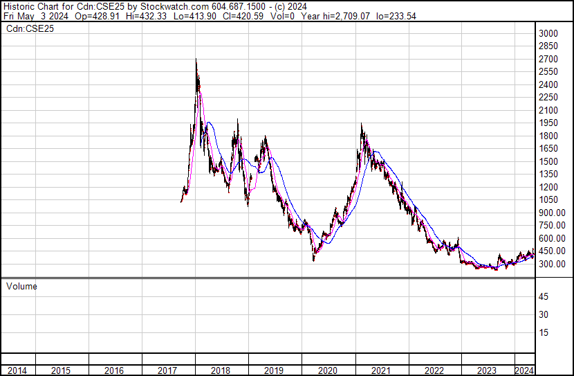Click the 2100 price axis value
The width and height of the screenshot is (574, 376).
pos(548,110)
